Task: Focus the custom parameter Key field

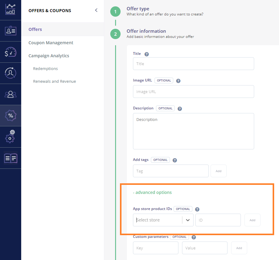Action: (155, 248)
